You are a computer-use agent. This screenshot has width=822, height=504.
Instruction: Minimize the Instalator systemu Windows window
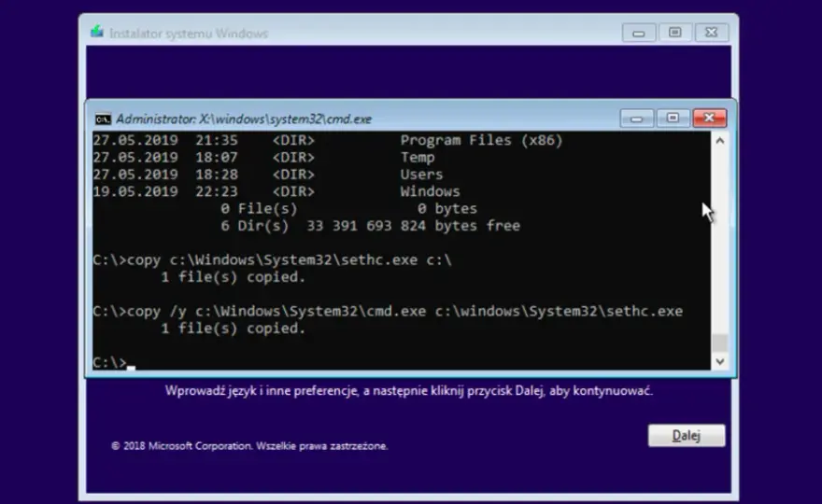[x=639, y=33]
